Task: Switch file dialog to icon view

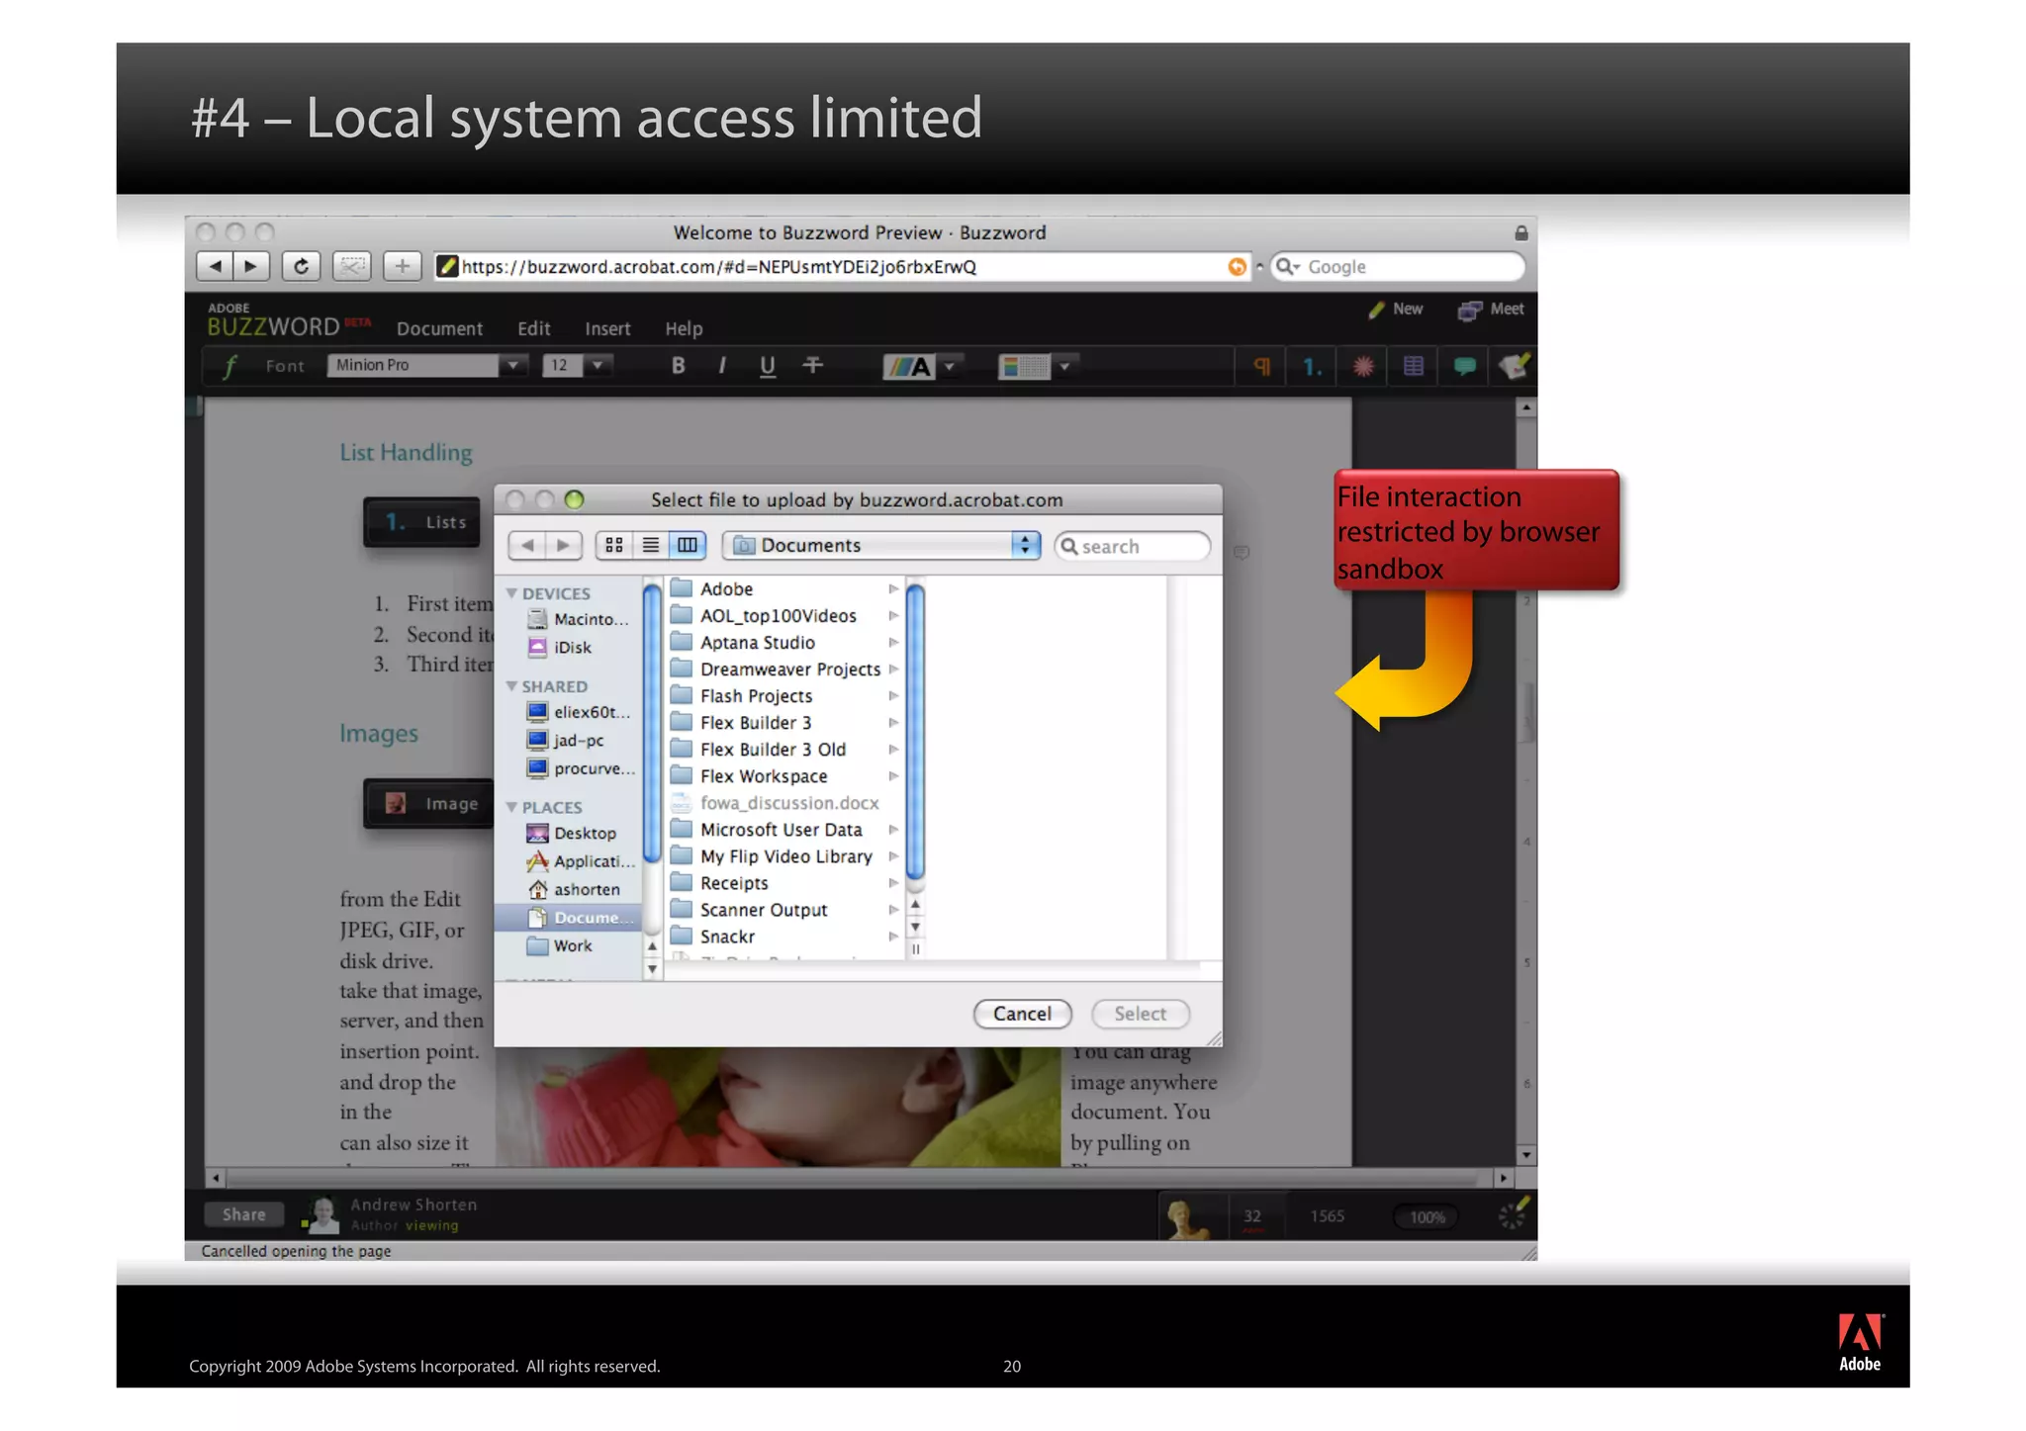Action: (x=613, y=545)
